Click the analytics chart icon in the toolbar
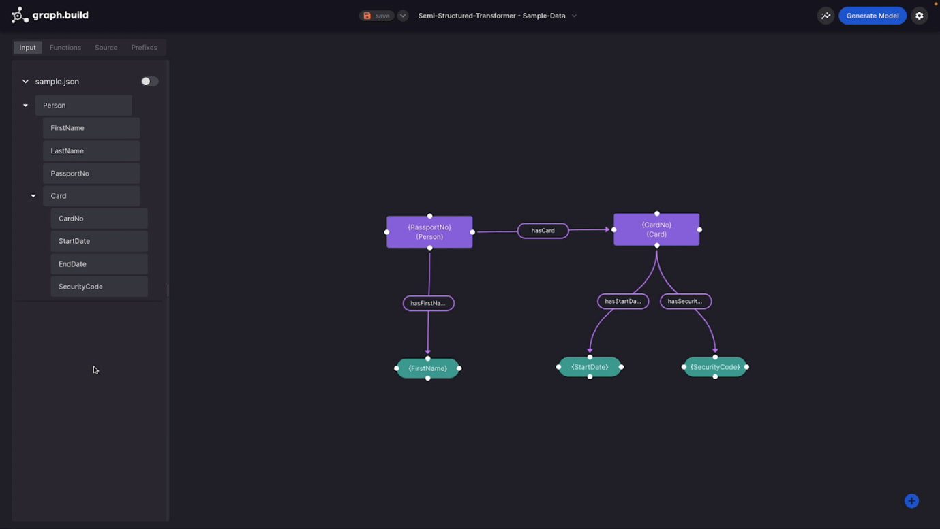The width and height of the screenshot is (940, 529). [825, 15]
